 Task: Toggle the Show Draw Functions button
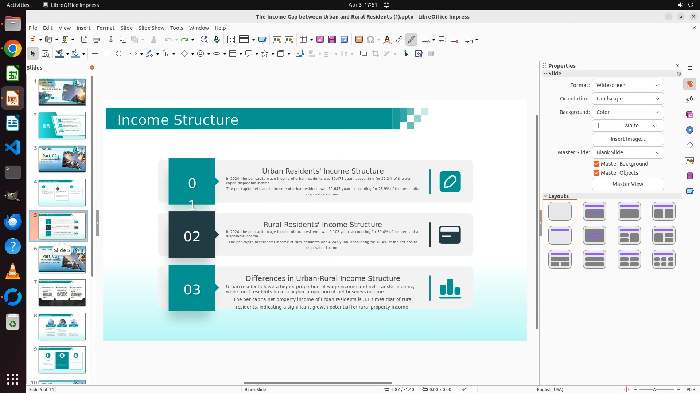(x=411, y=40)
